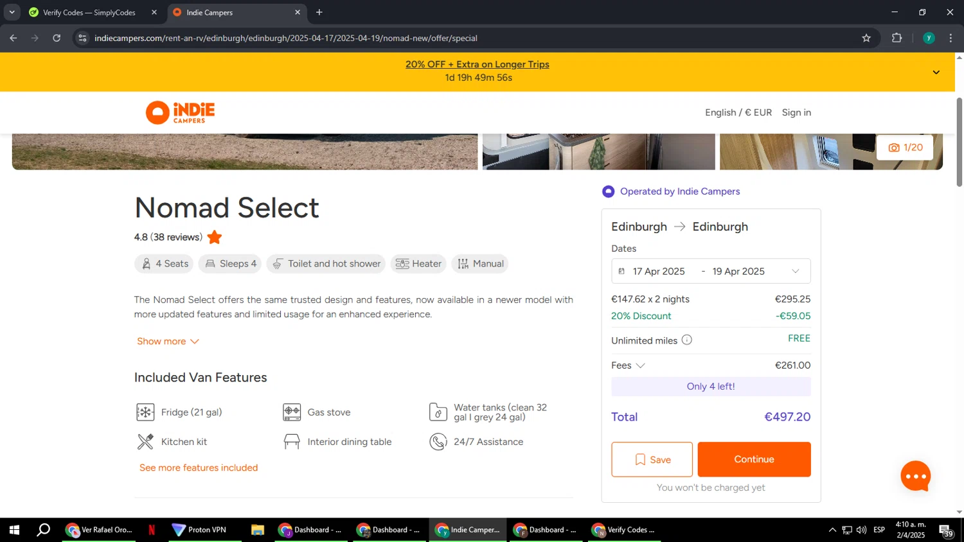Screen dimensions: 964x542
Task: Click the Interior dining table icon
Action: coord(292,442)
